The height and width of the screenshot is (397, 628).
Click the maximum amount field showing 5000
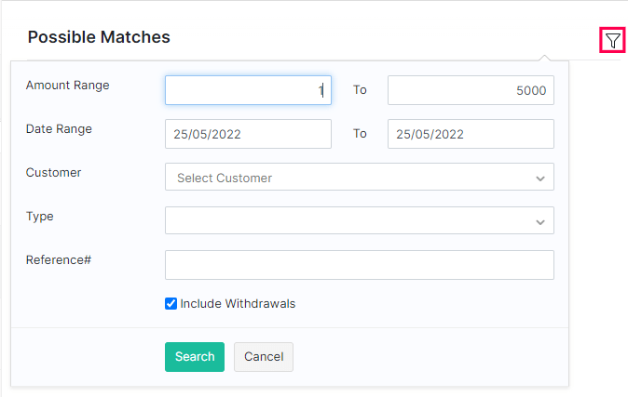pyautogui.click(x=471, y=90)
